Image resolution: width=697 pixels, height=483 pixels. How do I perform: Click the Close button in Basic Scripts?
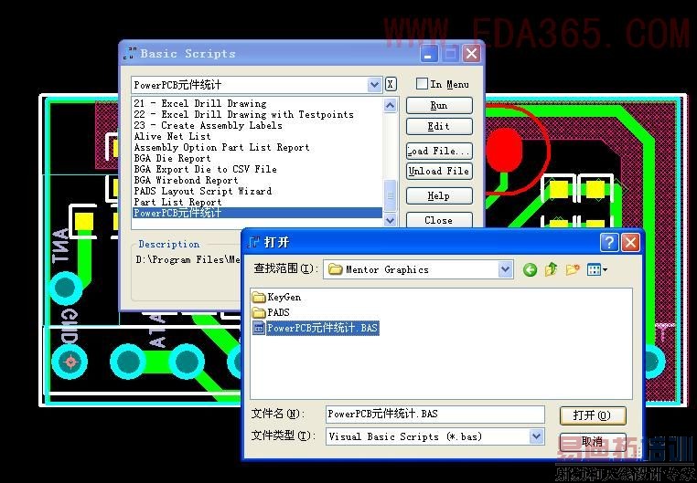pos(439,220)
